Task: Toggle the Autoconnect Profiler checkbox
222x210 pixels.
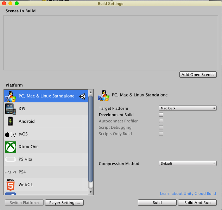Action: (x=161, y=121)
